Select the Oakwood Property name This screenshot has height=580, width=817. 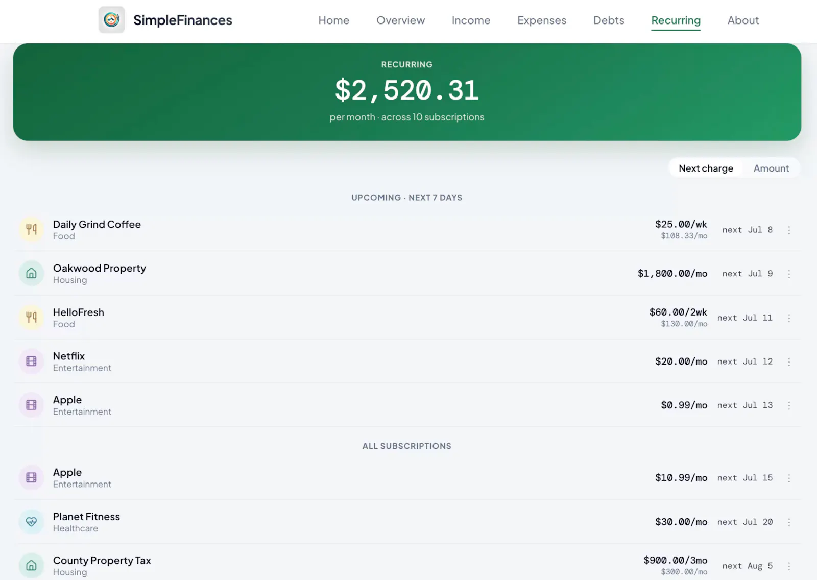[100, 268]
